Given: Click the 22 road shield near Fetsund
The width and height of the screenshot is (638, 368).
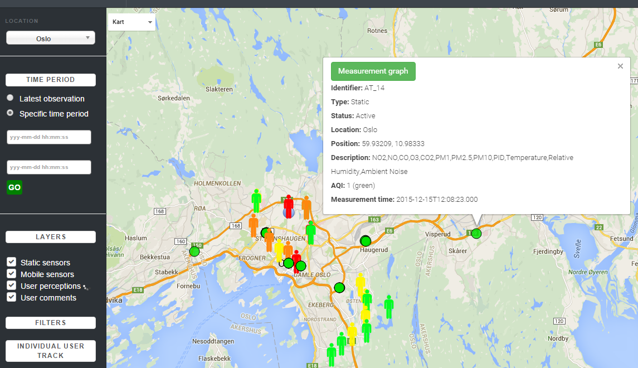Looking at the screenshot, I should 598,227.
